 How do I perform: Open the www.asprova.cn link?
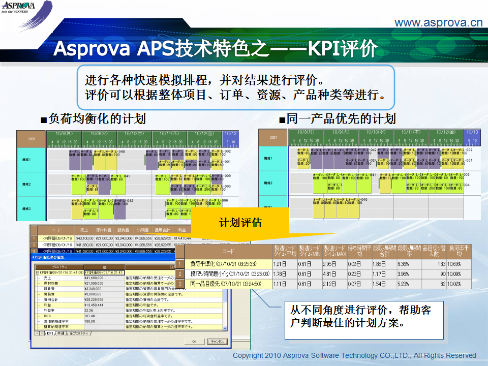tap(438, 22)
